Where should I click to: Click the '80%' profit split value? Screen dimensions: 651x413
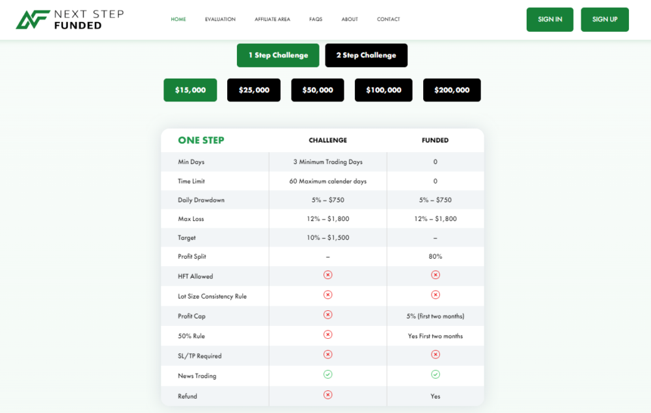click(x=435, y=257)
